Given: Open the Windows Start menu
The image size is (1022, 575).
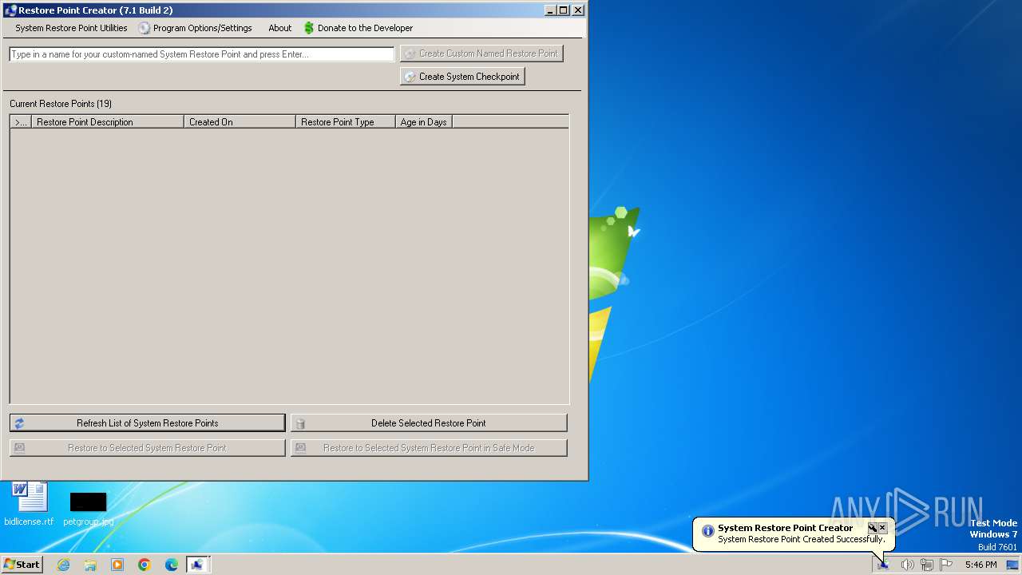Looking at the screenshot, I should [22, 565].
